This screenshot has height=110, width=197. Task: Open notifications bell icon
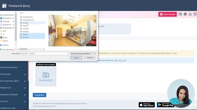(x=190, y=14)
